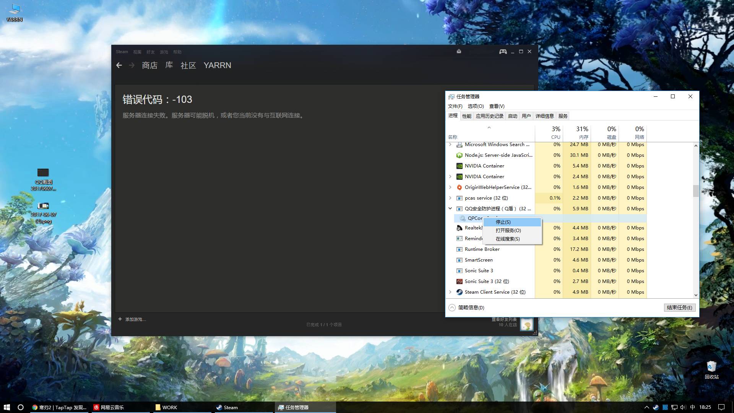
Task: Sort processes by 磁盘 column header
Action: 604,133
